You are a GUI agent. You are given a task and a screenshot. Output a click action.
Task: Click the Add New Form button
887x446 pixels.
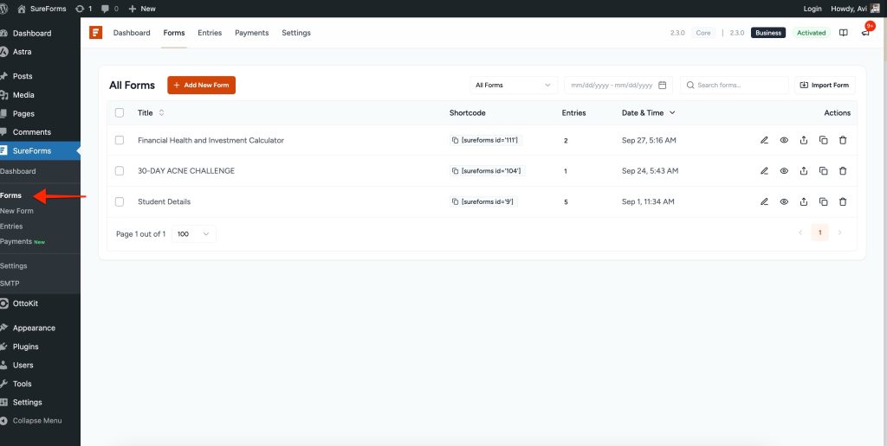point(201,86)
